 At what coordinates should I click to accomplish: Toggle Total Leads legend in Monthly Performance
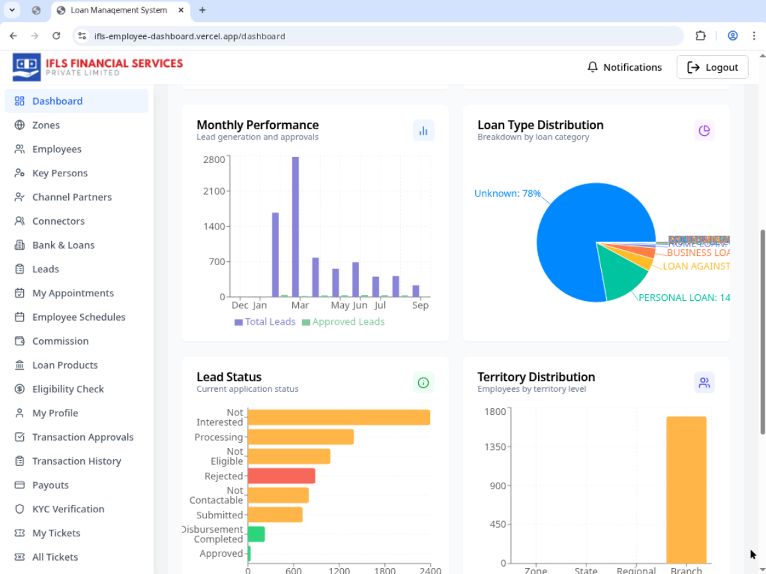[265, 322]
